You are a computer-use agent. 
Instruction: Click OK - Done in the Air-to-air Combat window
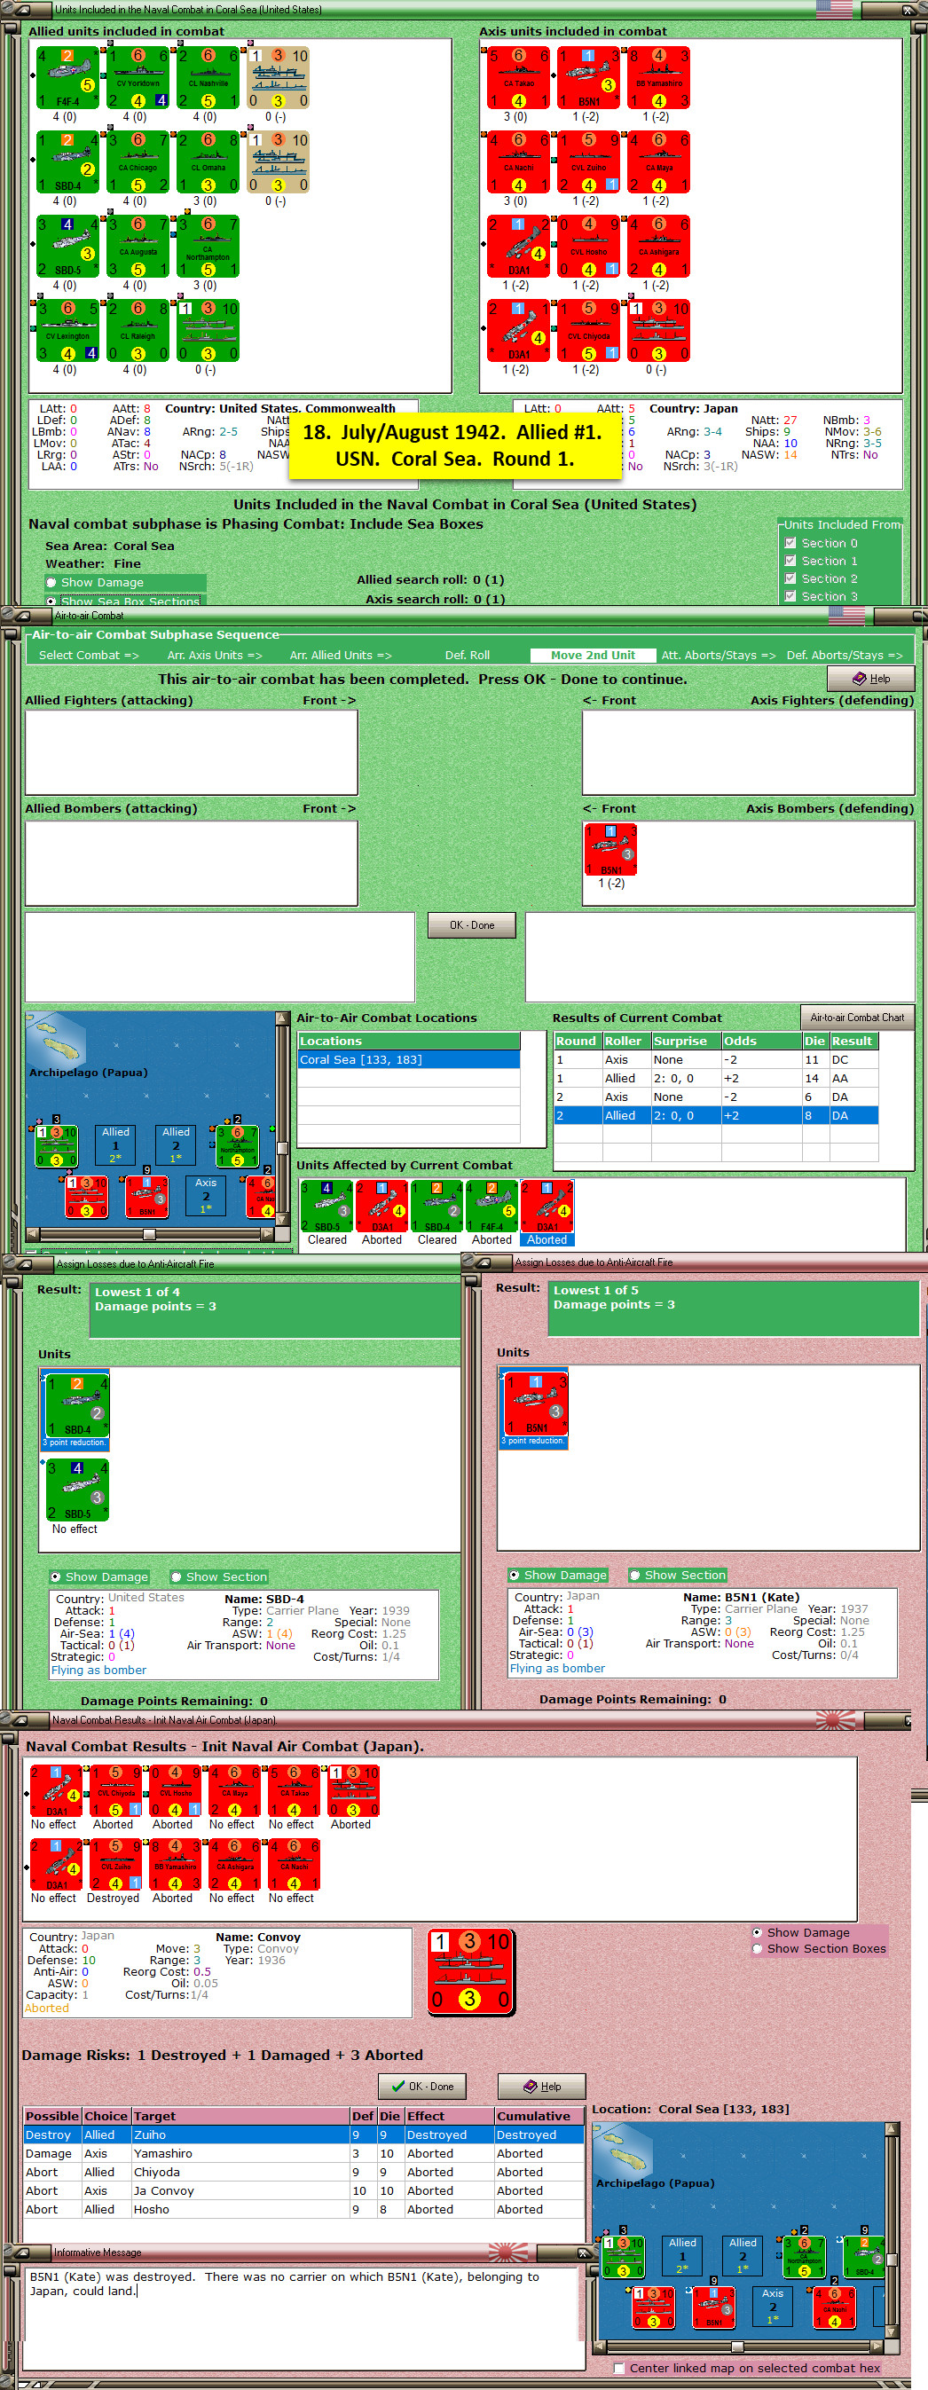(471, 925)
